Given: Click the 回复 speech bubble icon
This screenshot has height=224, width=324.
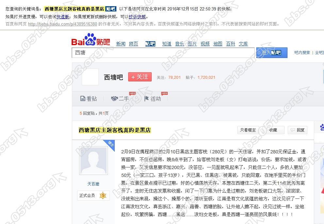Looking at the screenshot, I should [x=293, y=129].
